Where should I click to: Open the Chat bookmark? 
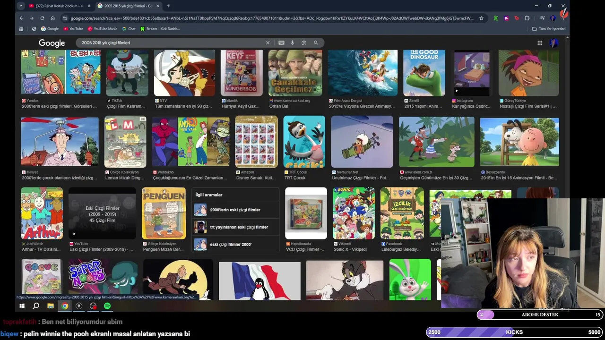point(129,29)
